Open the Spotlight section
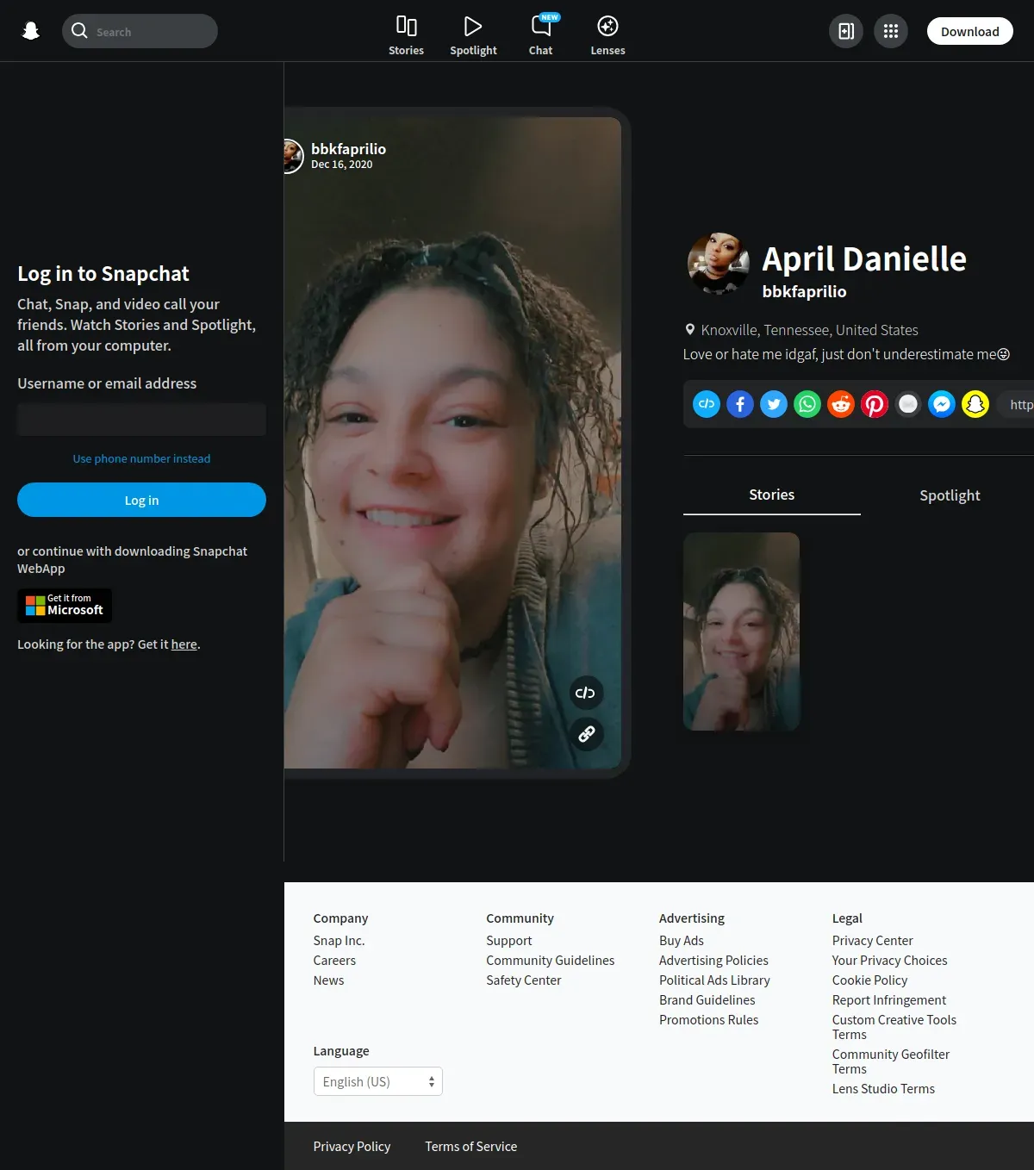The image size is (1034, 1170). [473, 35]
